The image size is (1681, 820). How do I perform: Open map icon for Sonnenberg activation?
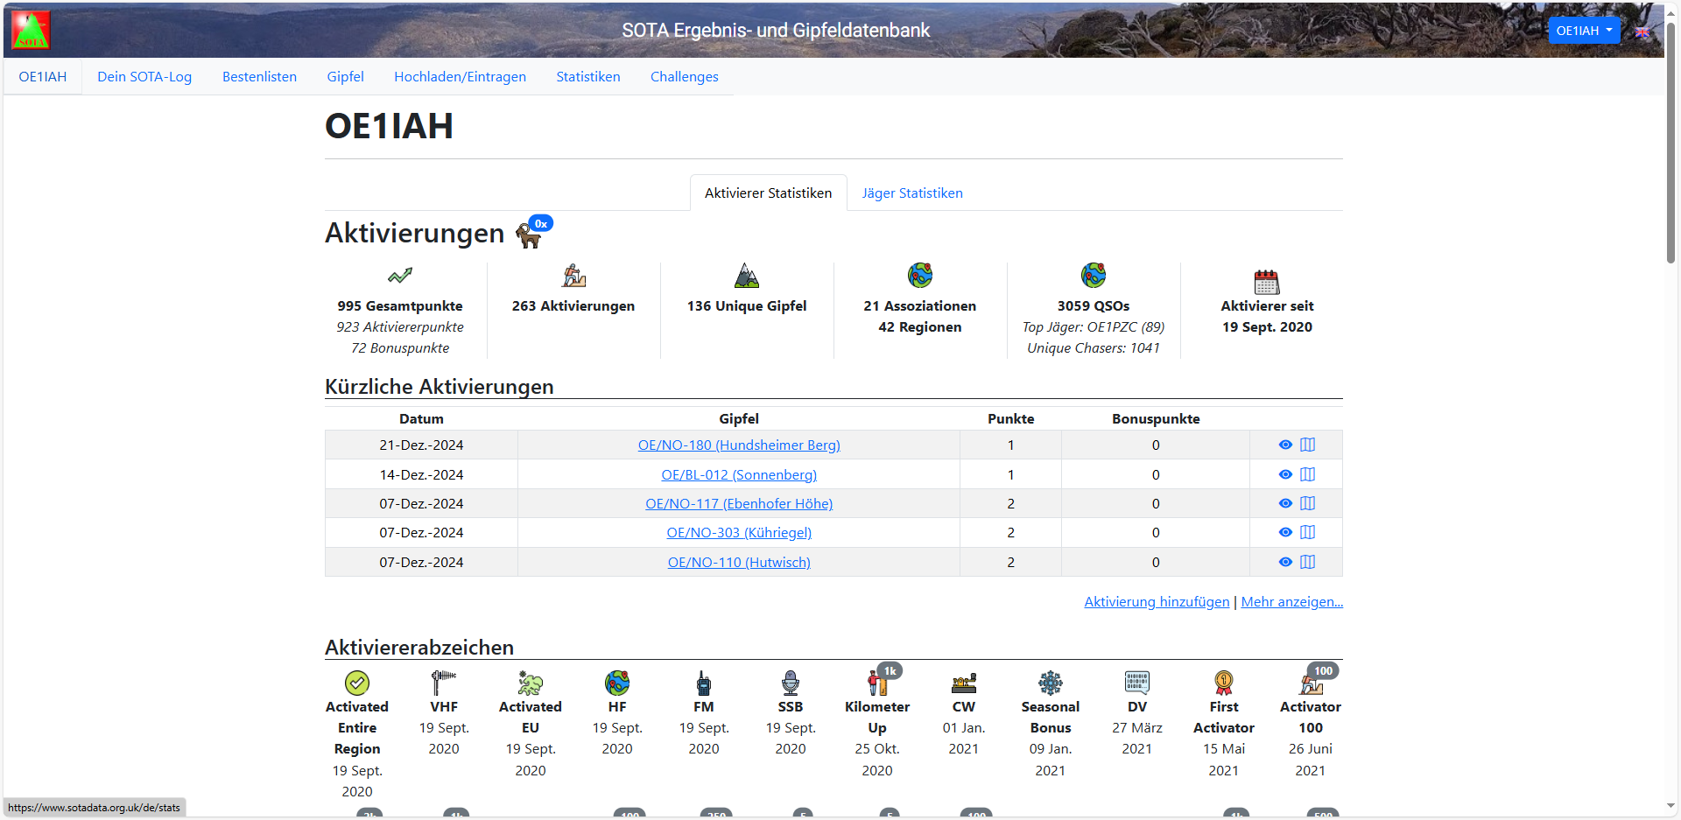point(1307,474)
